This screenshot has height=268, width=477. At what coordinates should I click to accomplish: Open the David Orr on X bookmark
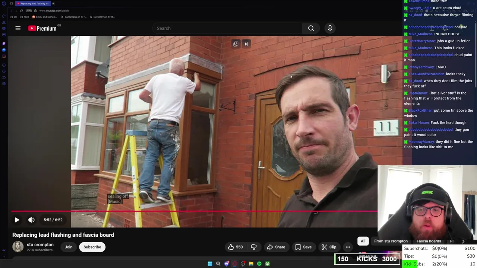[102, 17]
